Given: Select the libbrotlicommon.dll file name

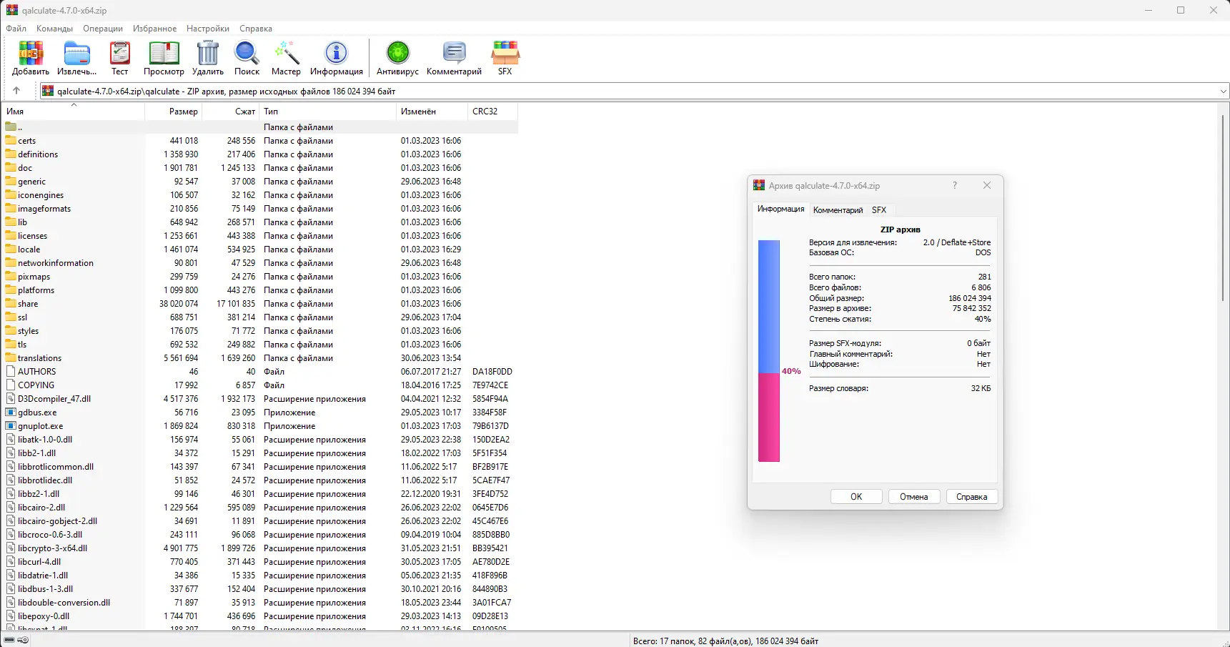Looking at the screenshot, I should [56, 467].
